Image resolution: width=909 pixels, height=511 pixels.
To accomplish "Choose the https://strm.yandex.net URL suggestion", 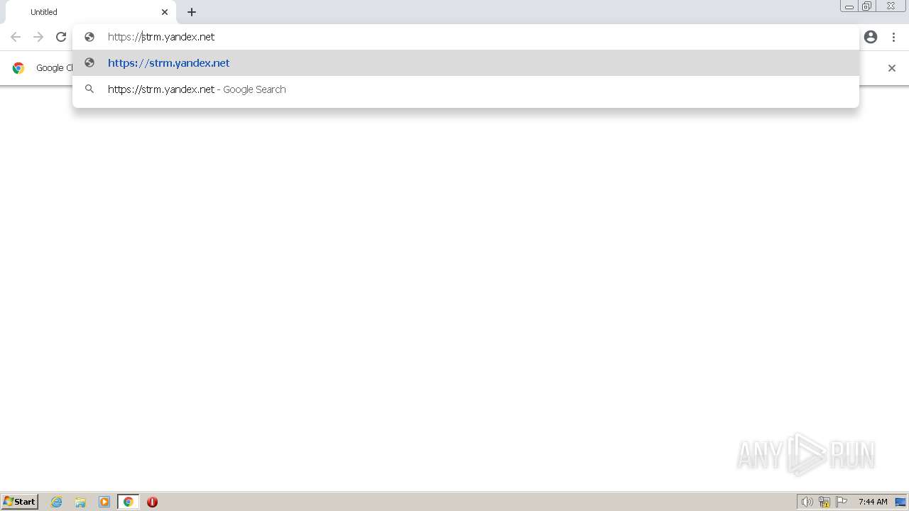I will [466, 62].
